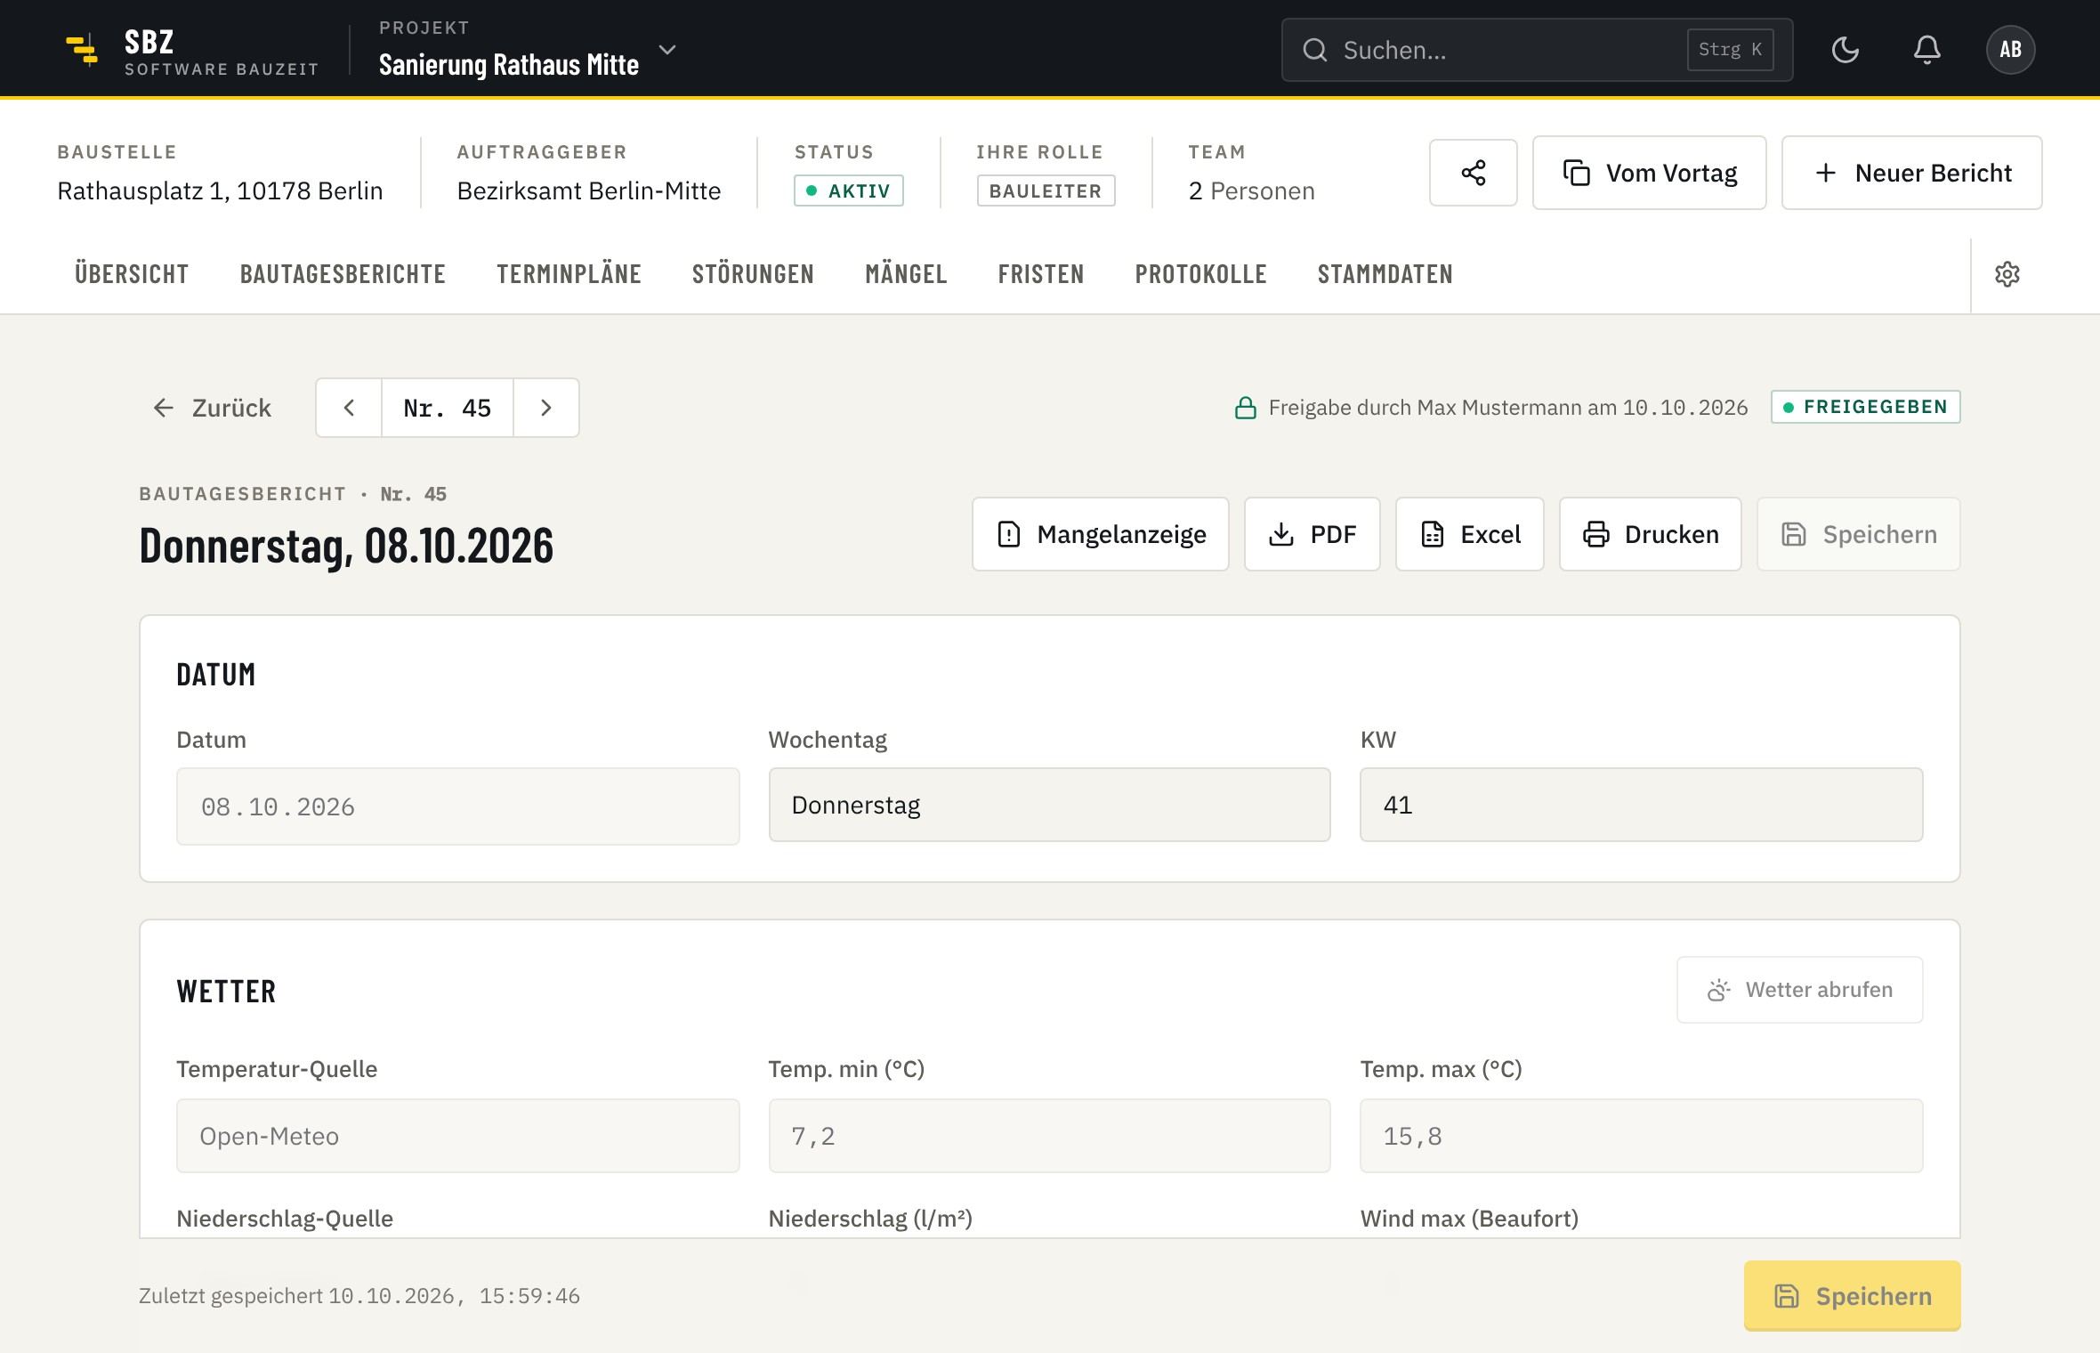
Task: Click Vom Vortag copy button
Action: click(x=1650, y=173)
